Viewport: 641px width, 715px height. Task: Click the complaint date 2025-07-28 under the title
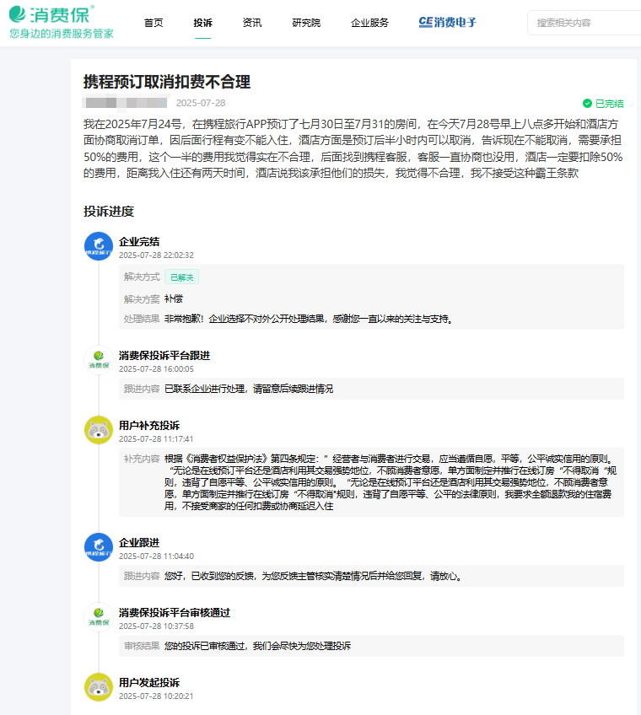pos(201,103)
